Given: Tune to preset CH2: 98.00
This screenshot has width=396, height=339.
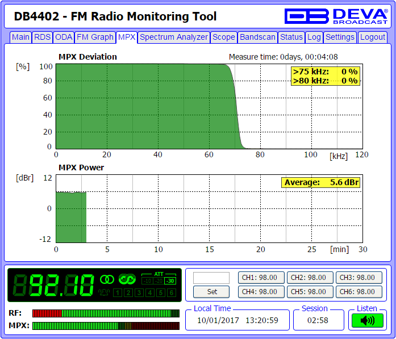Looking at the screenshot, I should pos(310,278).
